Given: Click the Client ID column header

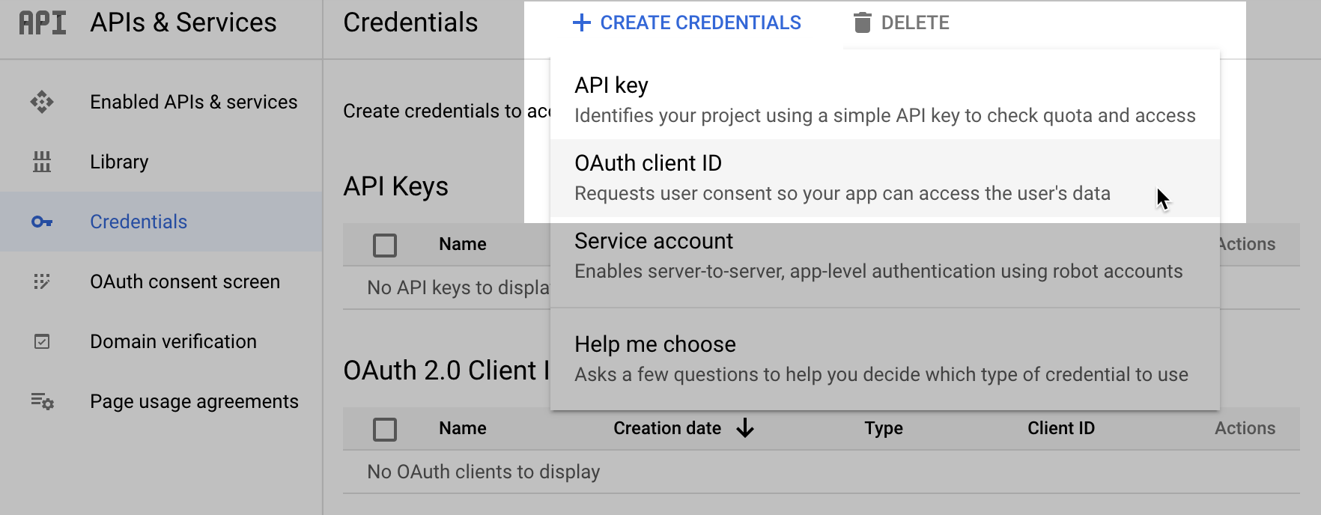Looking at the screenshot, I should [1061, 428].
